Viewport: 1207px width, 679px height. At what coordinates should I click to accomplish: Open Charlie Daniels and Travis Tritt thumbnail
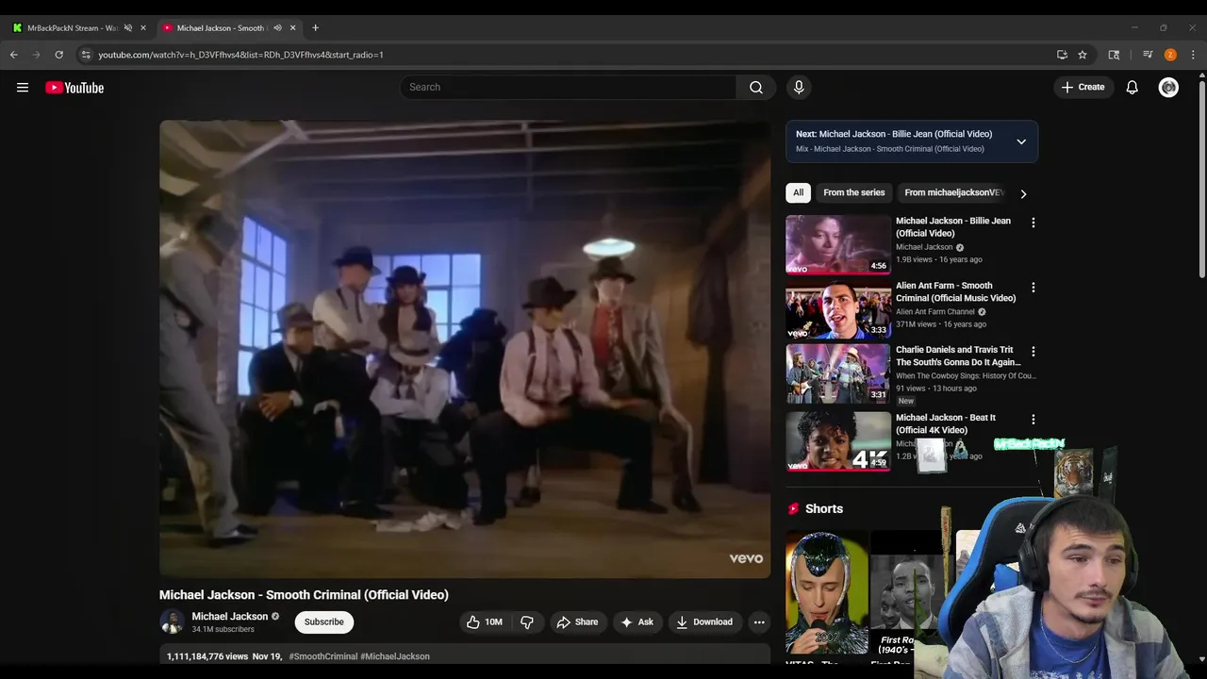tap(838, 373)
